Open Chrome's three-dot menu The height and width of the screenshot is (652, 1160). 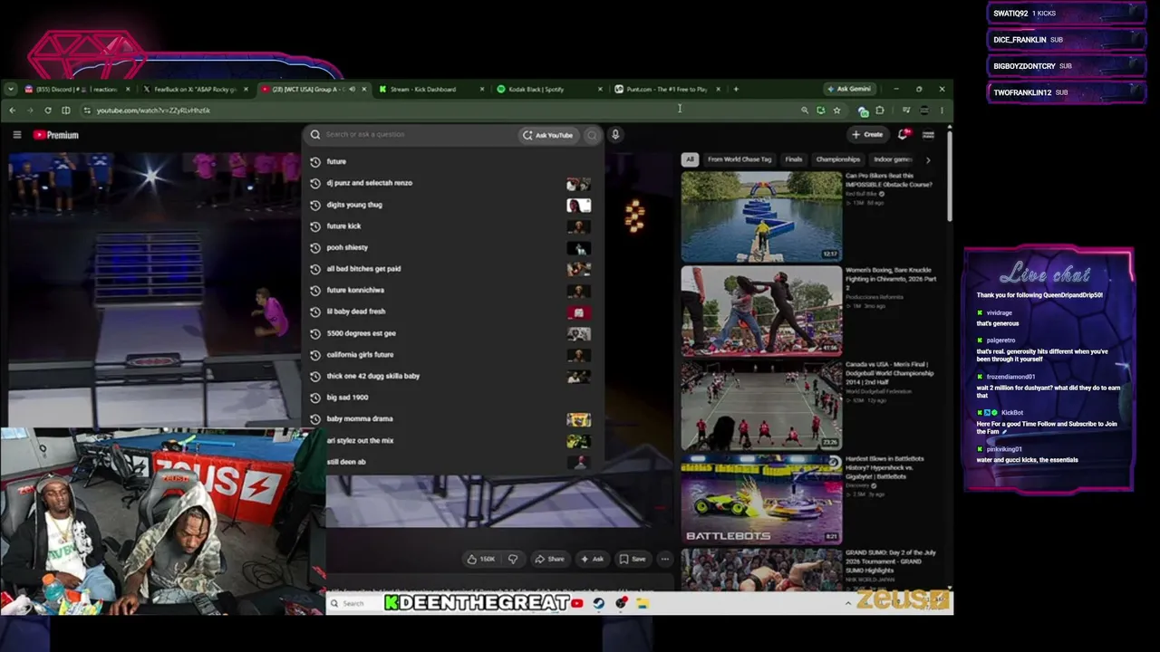(x=942, y=110)
